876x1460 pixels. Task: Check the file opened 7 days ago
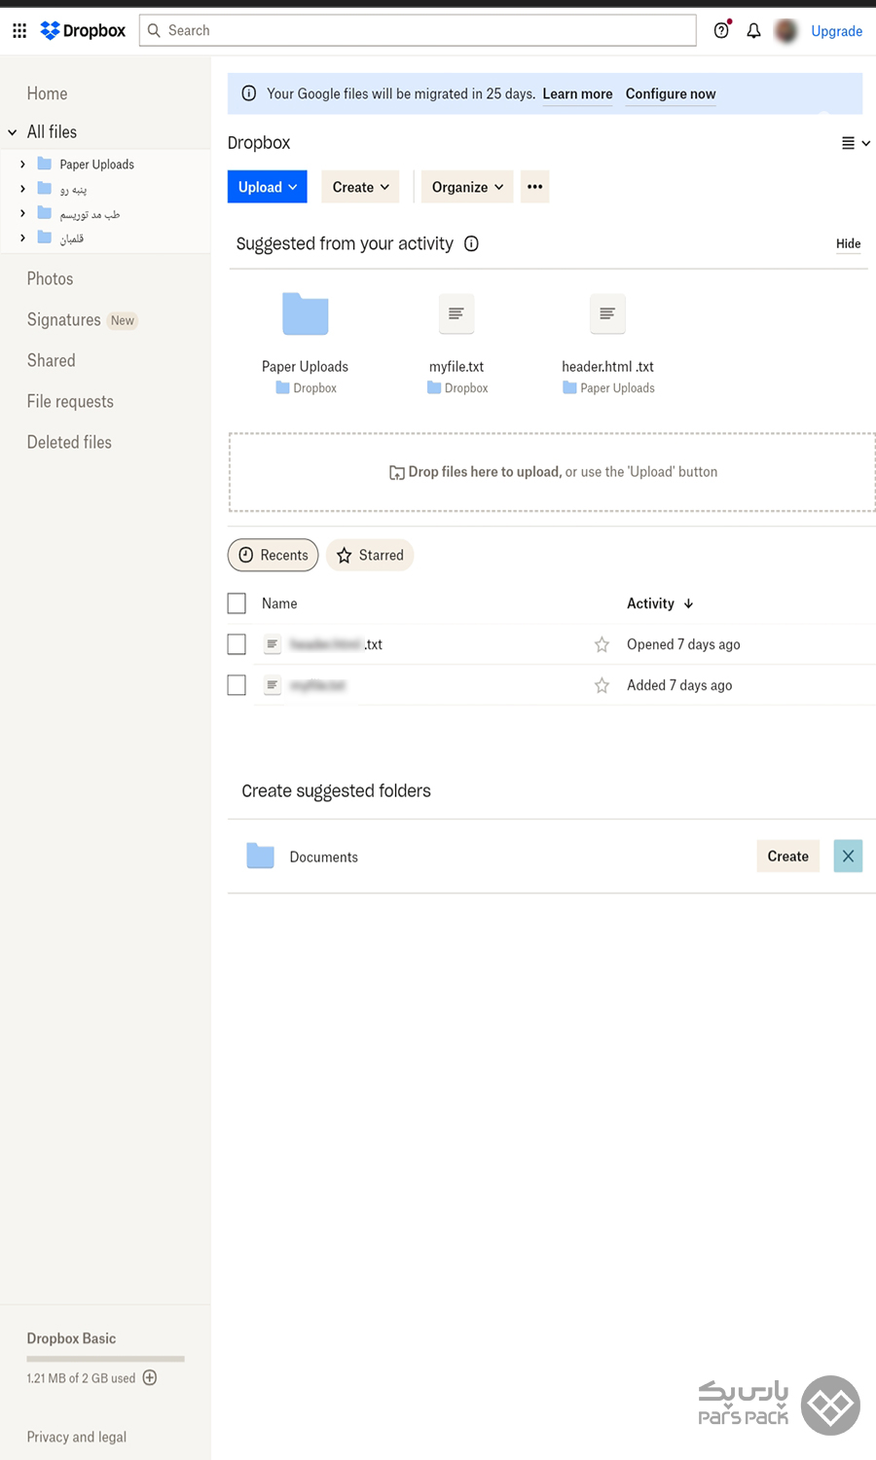[237, 644]
